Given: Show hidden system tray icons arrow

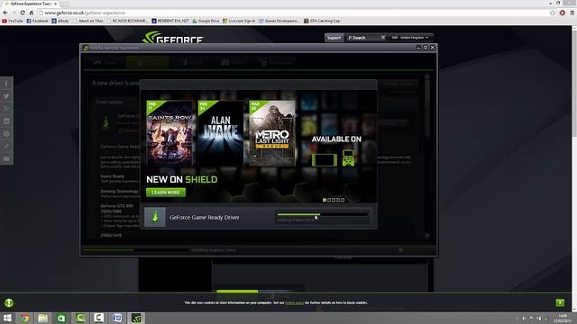Looking at the screenshot, I should [517, 318].
